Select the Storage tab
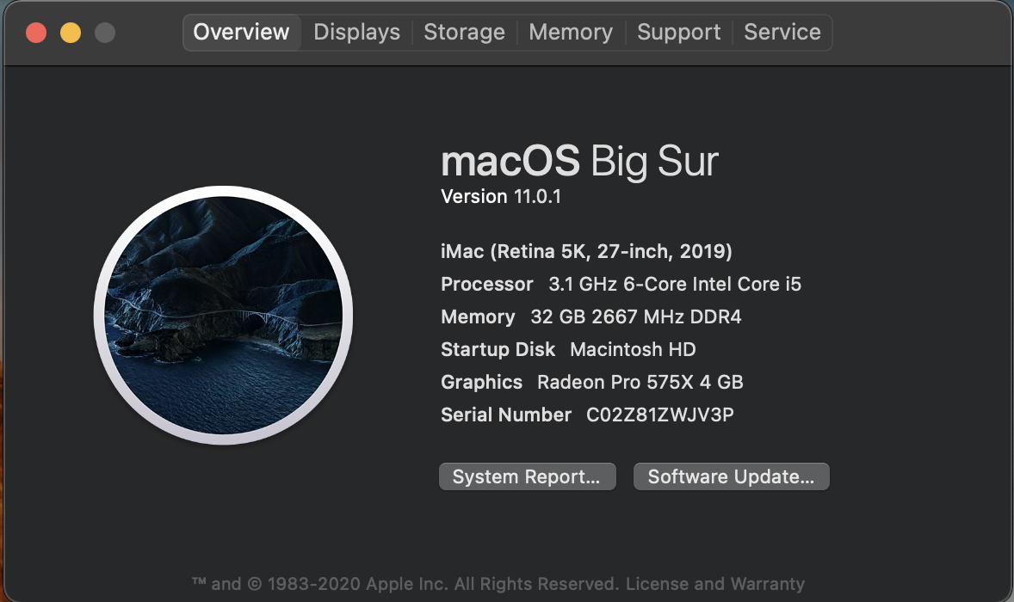This screenshot has height=602, width=1014. (464, 33)
